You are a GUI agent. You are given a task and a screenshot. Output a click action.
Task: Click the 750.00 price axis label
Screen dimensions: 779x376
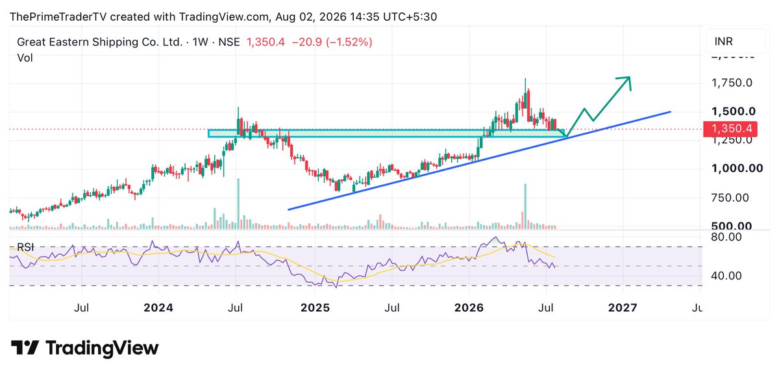tap(731, 197)
